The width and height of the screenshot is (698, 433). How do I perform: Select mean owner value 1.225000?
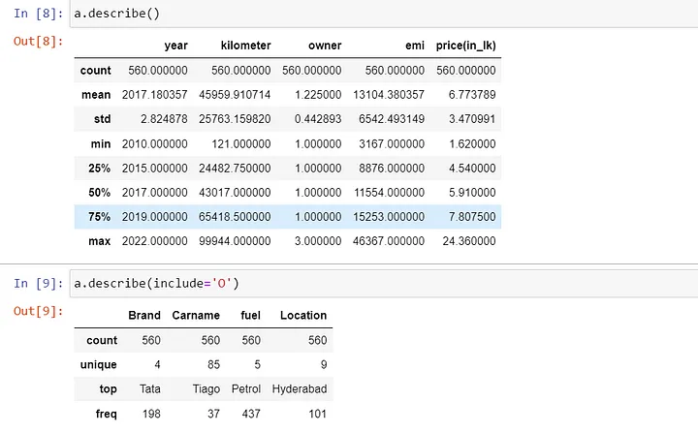coord(318,95)
